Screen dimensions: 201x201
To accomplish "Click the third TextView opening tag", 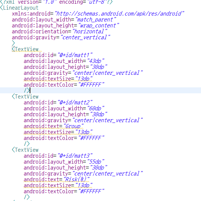I will [25, 150].
